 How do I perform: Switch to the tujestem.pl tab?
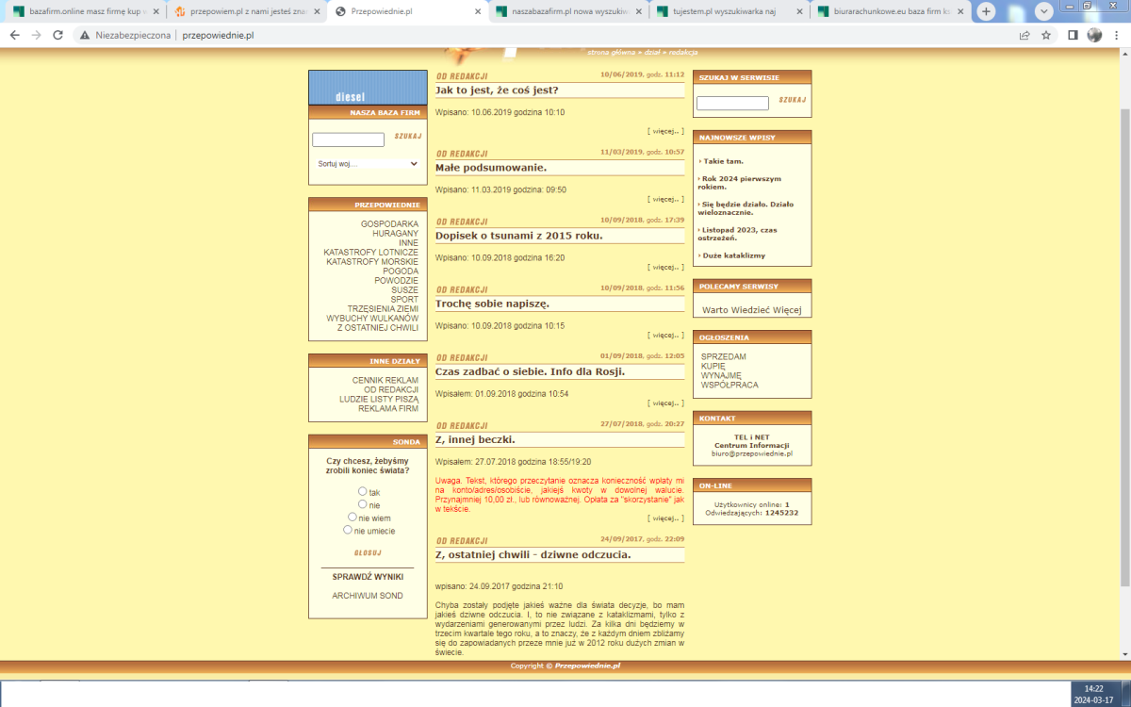pos(729,12)
